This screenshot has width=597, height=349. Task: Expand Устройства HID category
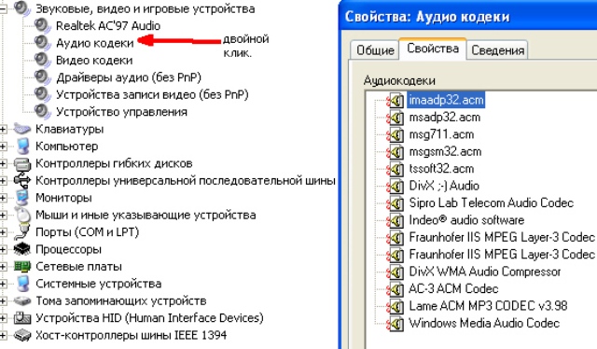pos(3,318)
